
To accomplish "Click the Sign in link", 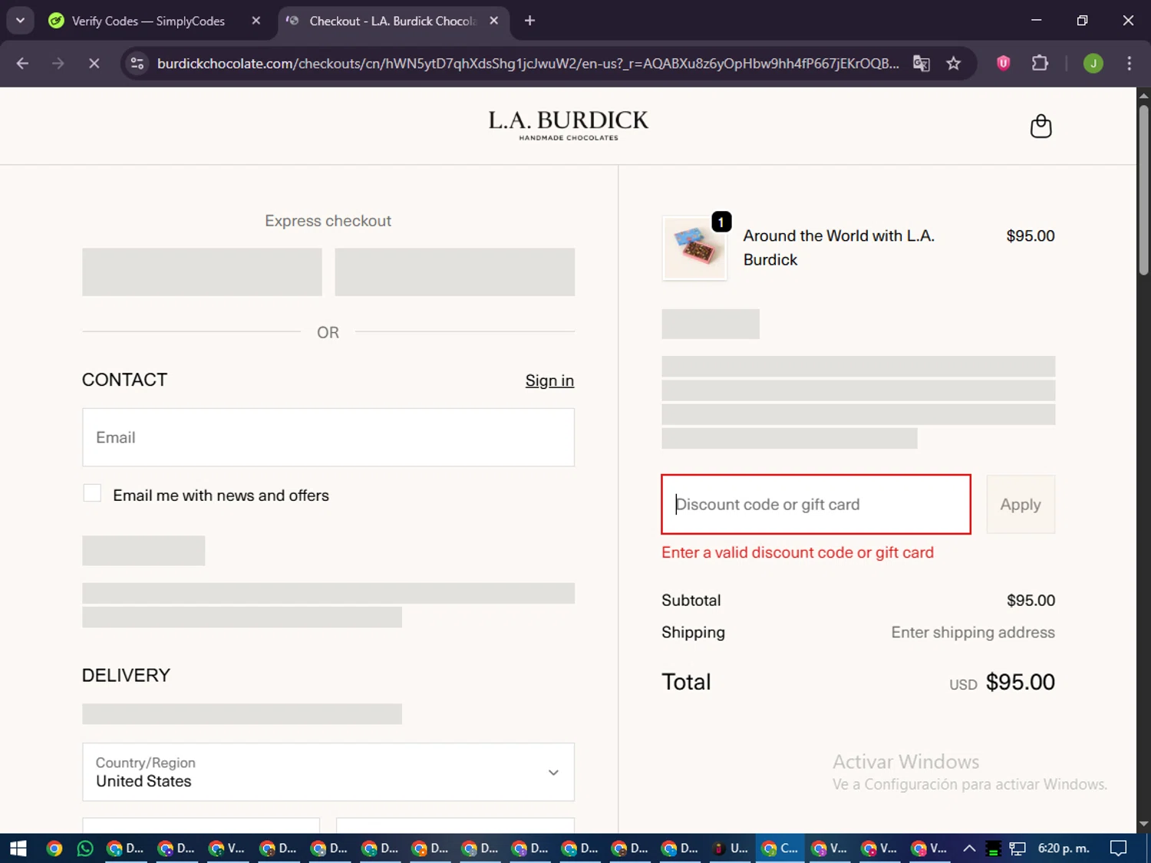I will 549,380.
